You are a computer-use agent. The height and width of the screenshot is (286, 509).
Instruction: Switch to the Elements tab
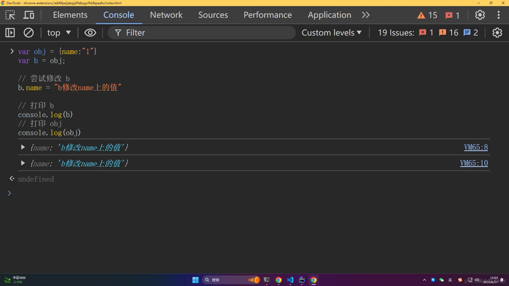pyautogui.click(x=70, y=15)
